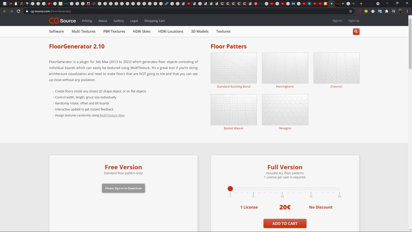Follow the MultiTexture Map link
This screenshot has width=412, height=232.
coord(112,115)
